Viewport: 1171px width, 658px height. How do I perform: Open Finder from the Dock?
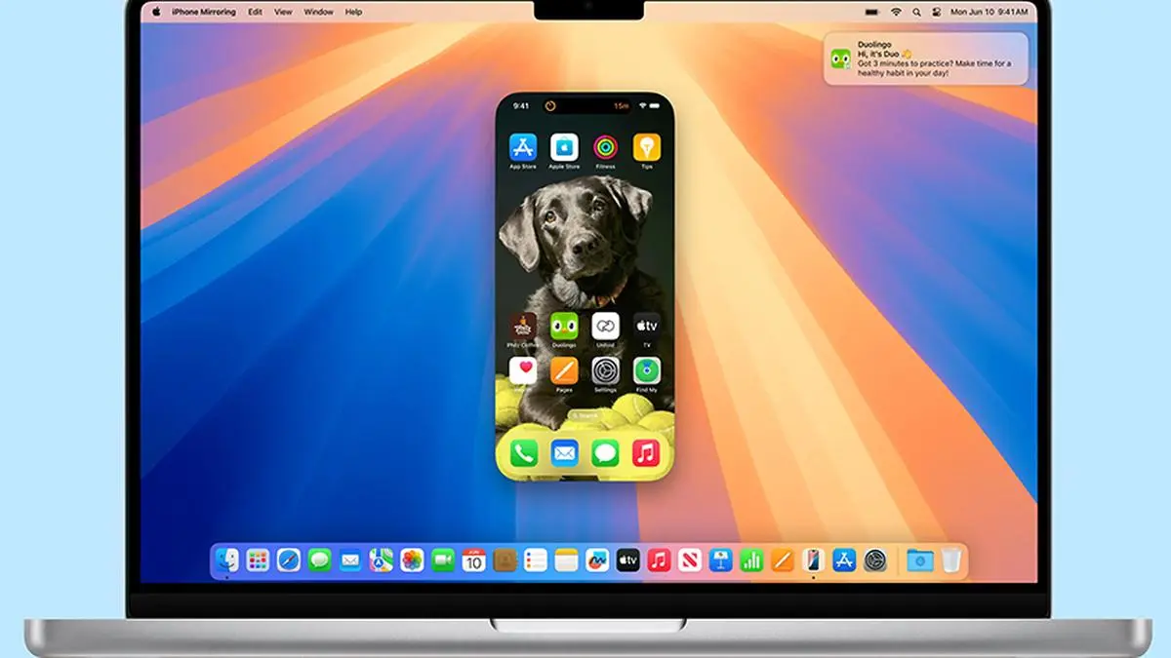click(x=227, y=560)
